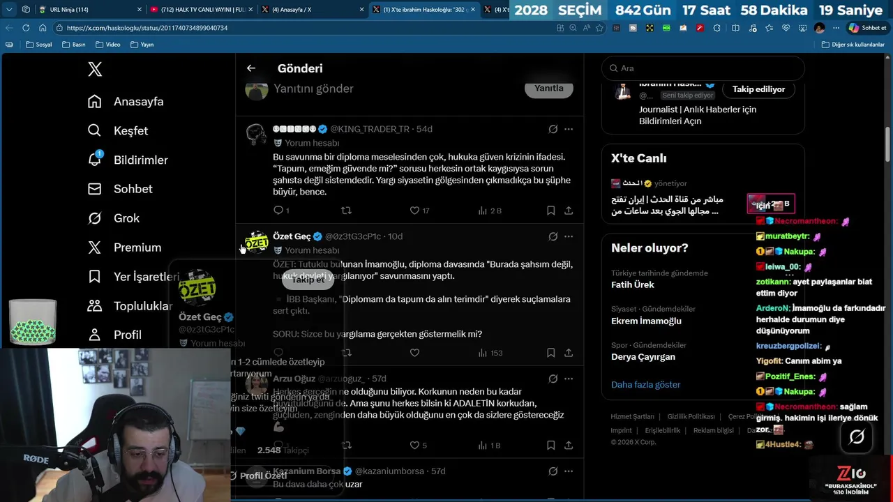893x502 pixels.
Task: Open Grok icon on KING_TRADER_TR post
Action: [553, 129]
